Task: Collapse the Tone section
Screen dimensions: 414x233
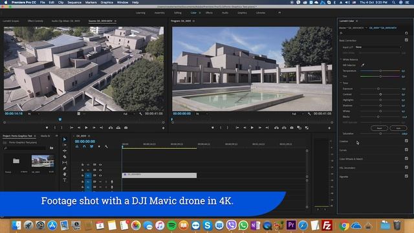Action: (341, 83)
